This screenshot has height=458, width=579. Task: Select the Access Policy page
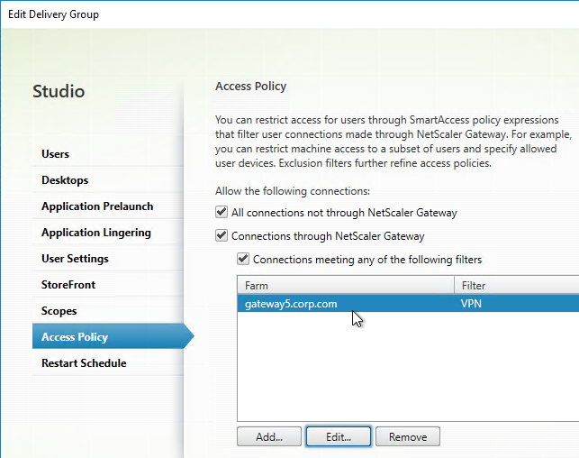[113, 336]
